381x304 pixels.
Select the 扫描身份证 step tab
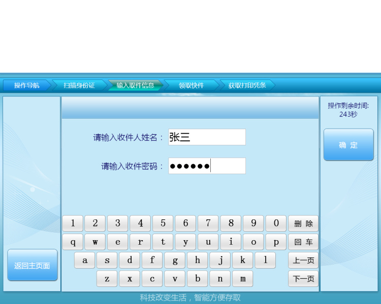point(79,85)
